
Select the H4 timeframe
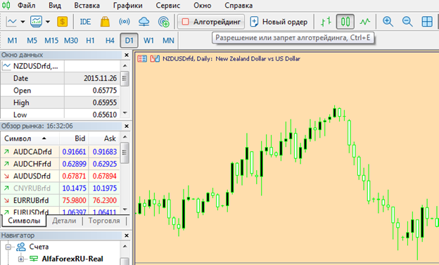(110, 41)
